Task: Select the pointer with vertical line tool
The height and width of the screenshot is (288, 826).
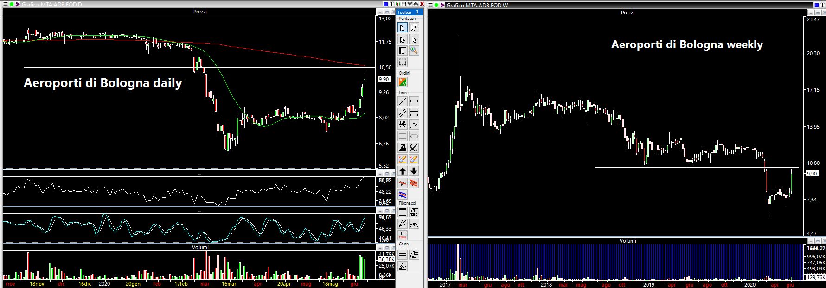Action: [414, 39]
